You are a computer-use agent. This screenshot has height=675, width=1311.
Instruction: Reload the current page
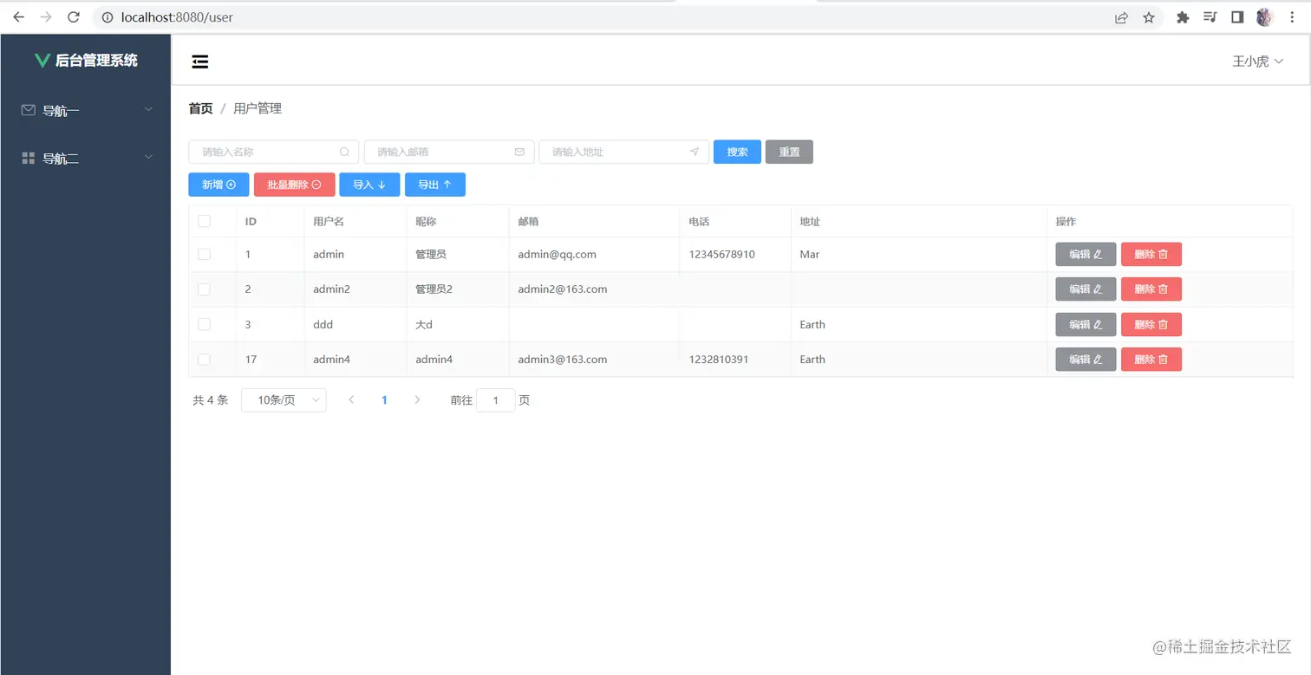[74, 17]
